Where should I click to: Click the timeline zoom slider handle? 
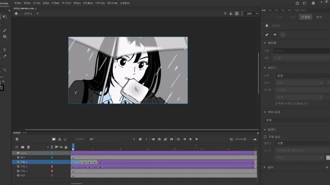pos(245,139)
